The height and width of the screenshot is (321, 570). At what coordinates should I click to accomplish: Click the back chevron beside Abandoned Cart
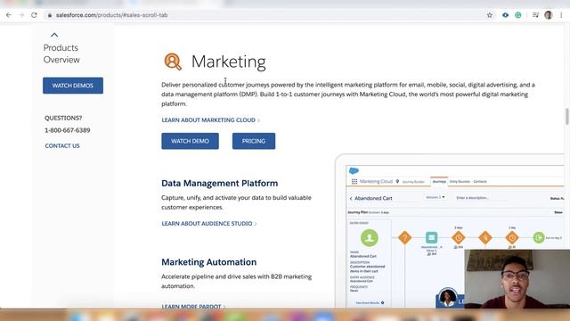[351, 198]
